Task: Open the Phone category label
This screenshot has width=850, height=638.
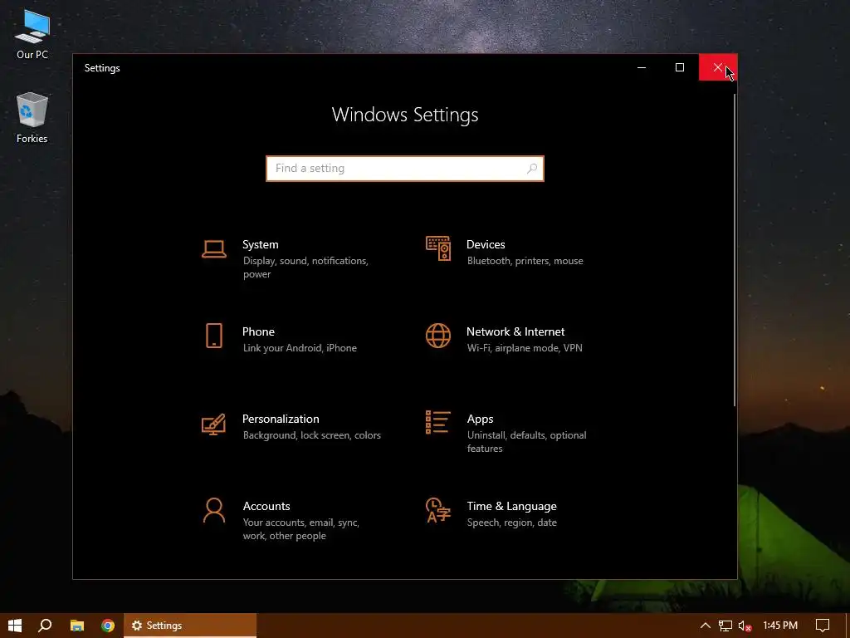Action: pos(259,332)
